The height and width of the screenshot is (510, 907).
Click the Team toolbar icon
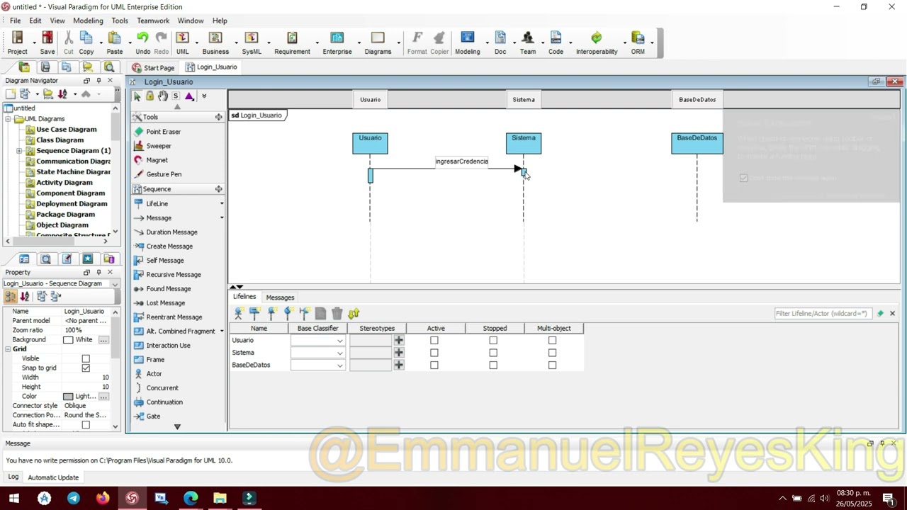coord(528,42)
